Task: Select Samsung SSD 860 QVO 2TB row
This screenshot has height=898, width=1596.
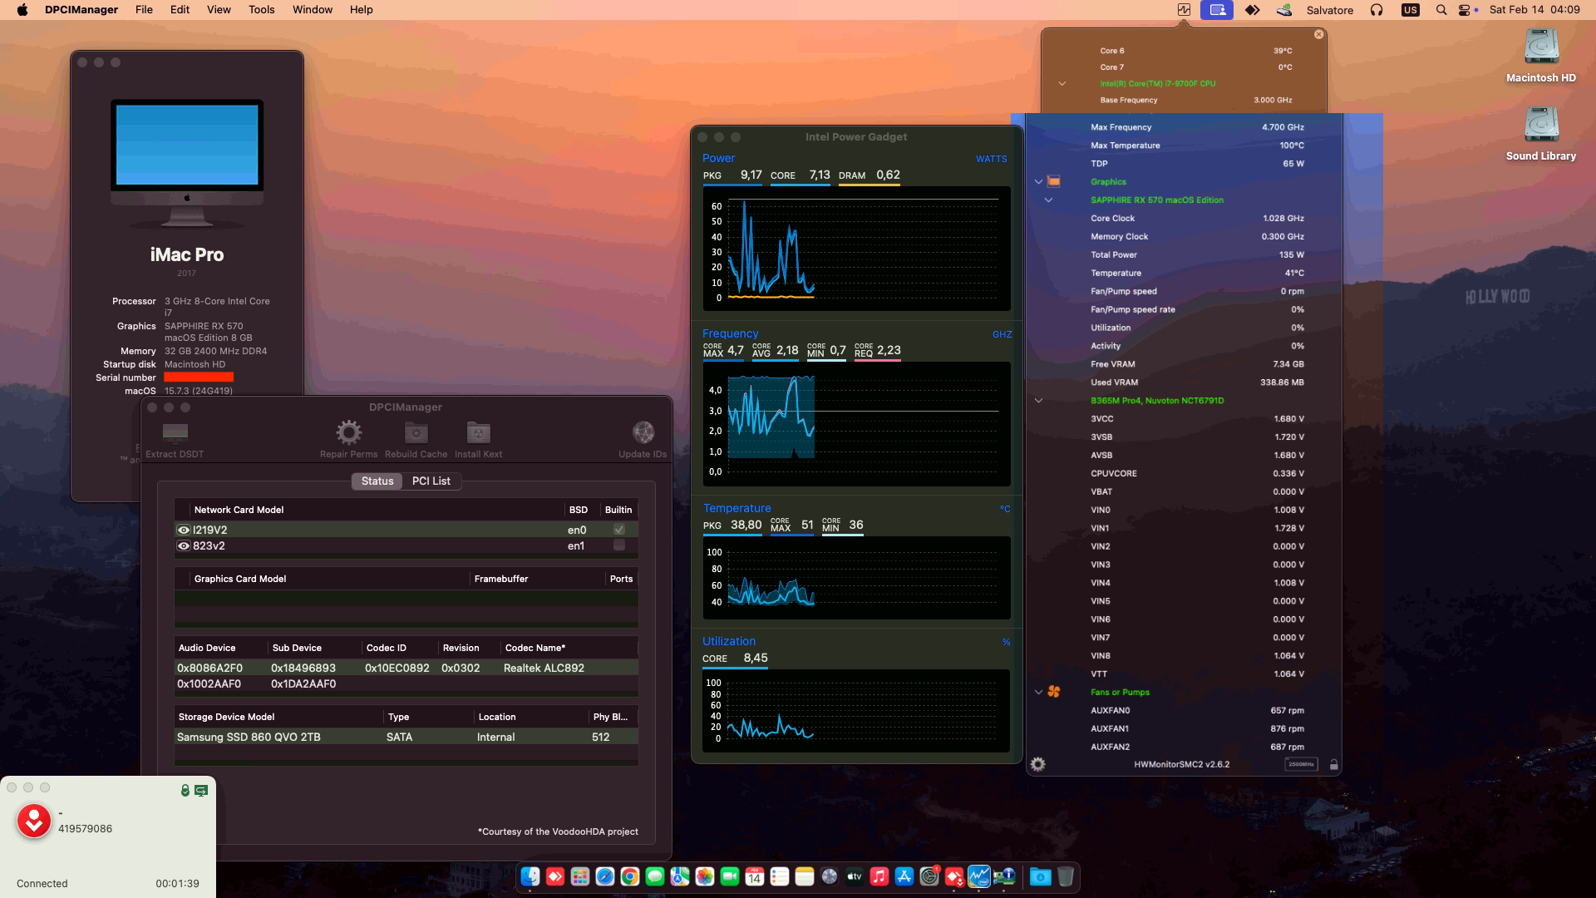Action: tap(406, 737)
